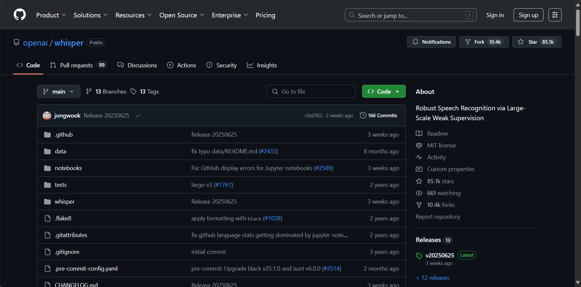The height and width of the screenshot is (287, 581).
Task: Open GitHub homepage via Octocat logo
Action: pyautogui.click(x=20, y=15)
